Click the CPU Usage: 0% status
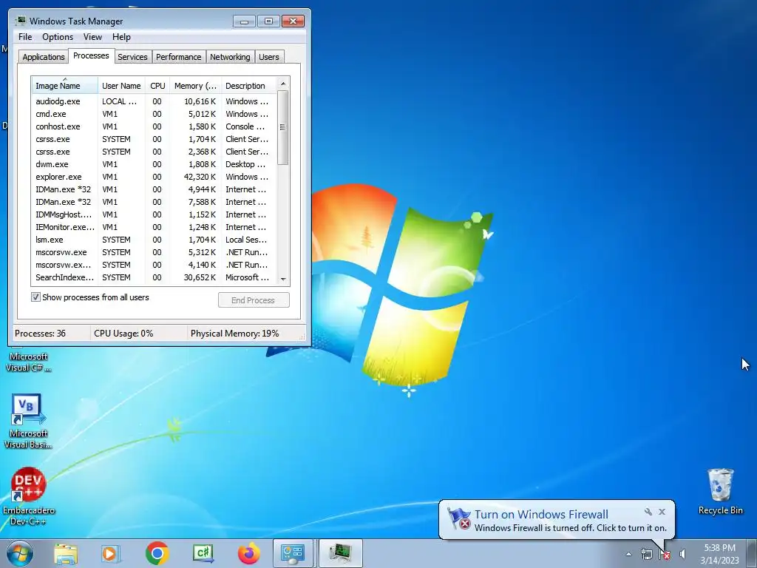Viewport: 757px width, 568px height. pos(123,334)
